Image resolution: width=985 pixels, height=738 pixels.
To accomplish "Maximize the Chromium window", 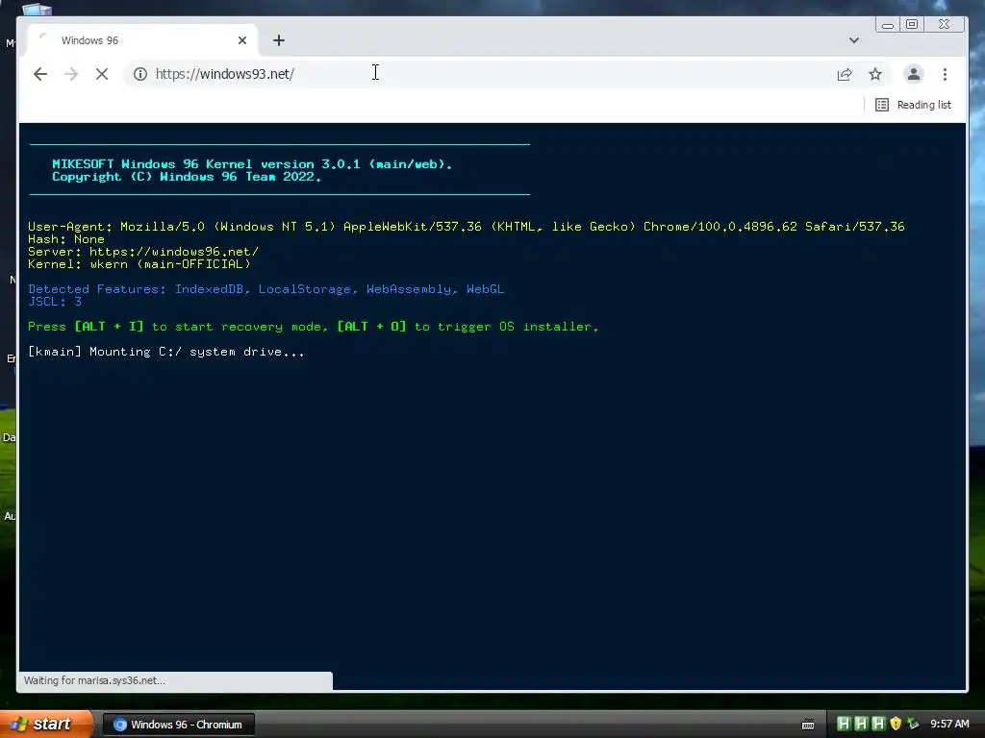I will (912, 24).
